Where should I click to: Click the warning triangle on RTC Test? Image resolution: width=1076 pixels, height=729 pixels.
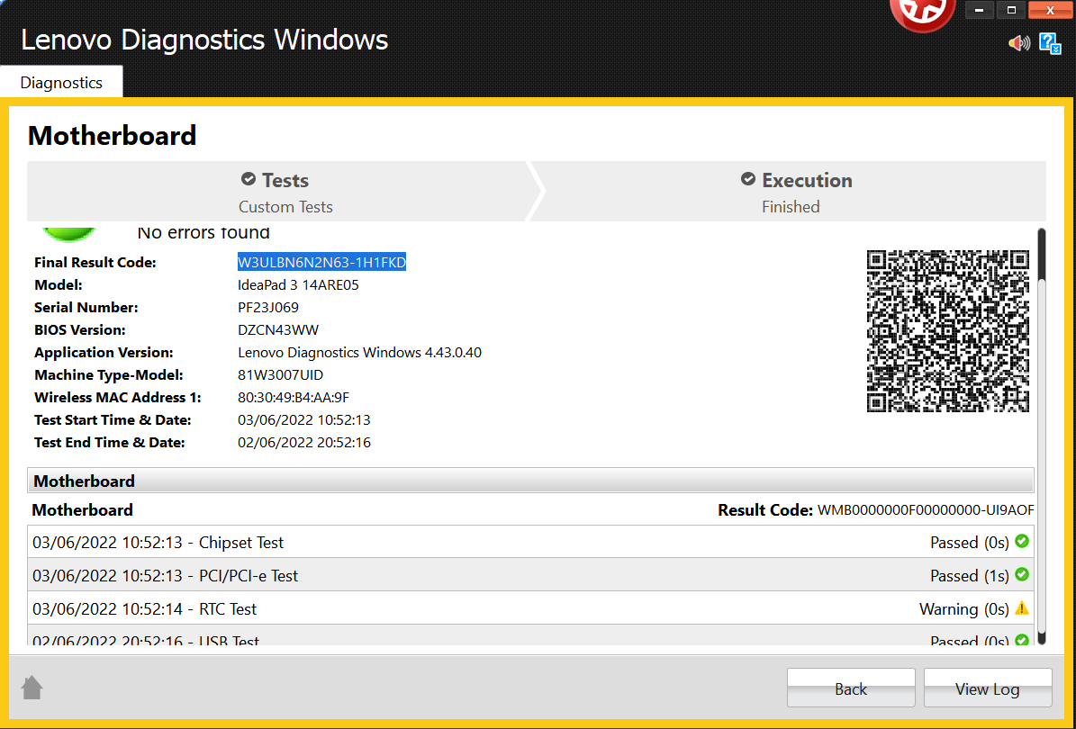point(1022,607)
